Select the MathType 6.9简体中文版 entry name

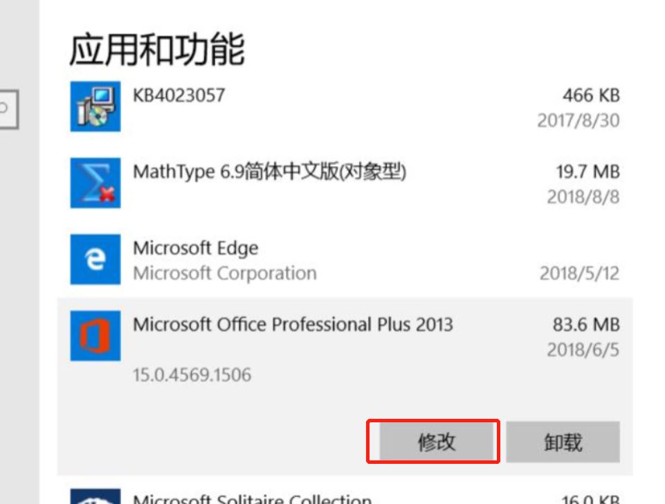[x=269, y=171]
